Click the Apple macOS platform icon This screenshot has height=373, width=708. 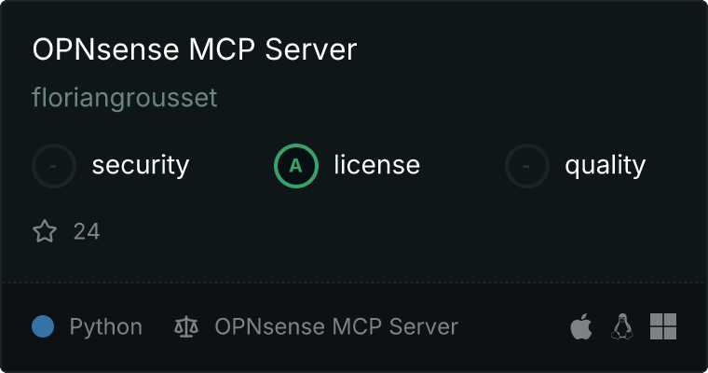(x=581, y=326)
